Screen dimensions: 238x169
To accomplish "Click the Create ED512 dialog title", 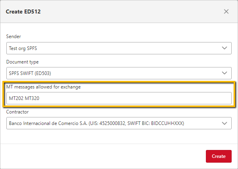I will [x=23, y=12].
